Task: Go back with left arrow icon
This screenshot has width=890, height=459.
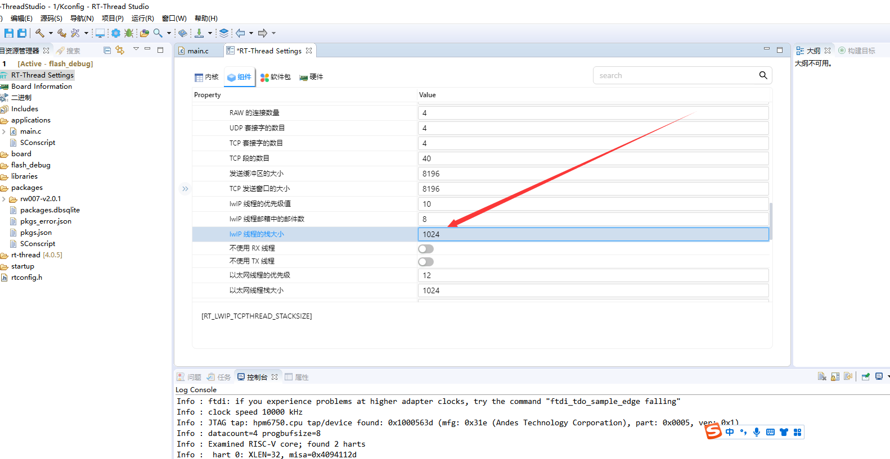Action: coord(240,33)
